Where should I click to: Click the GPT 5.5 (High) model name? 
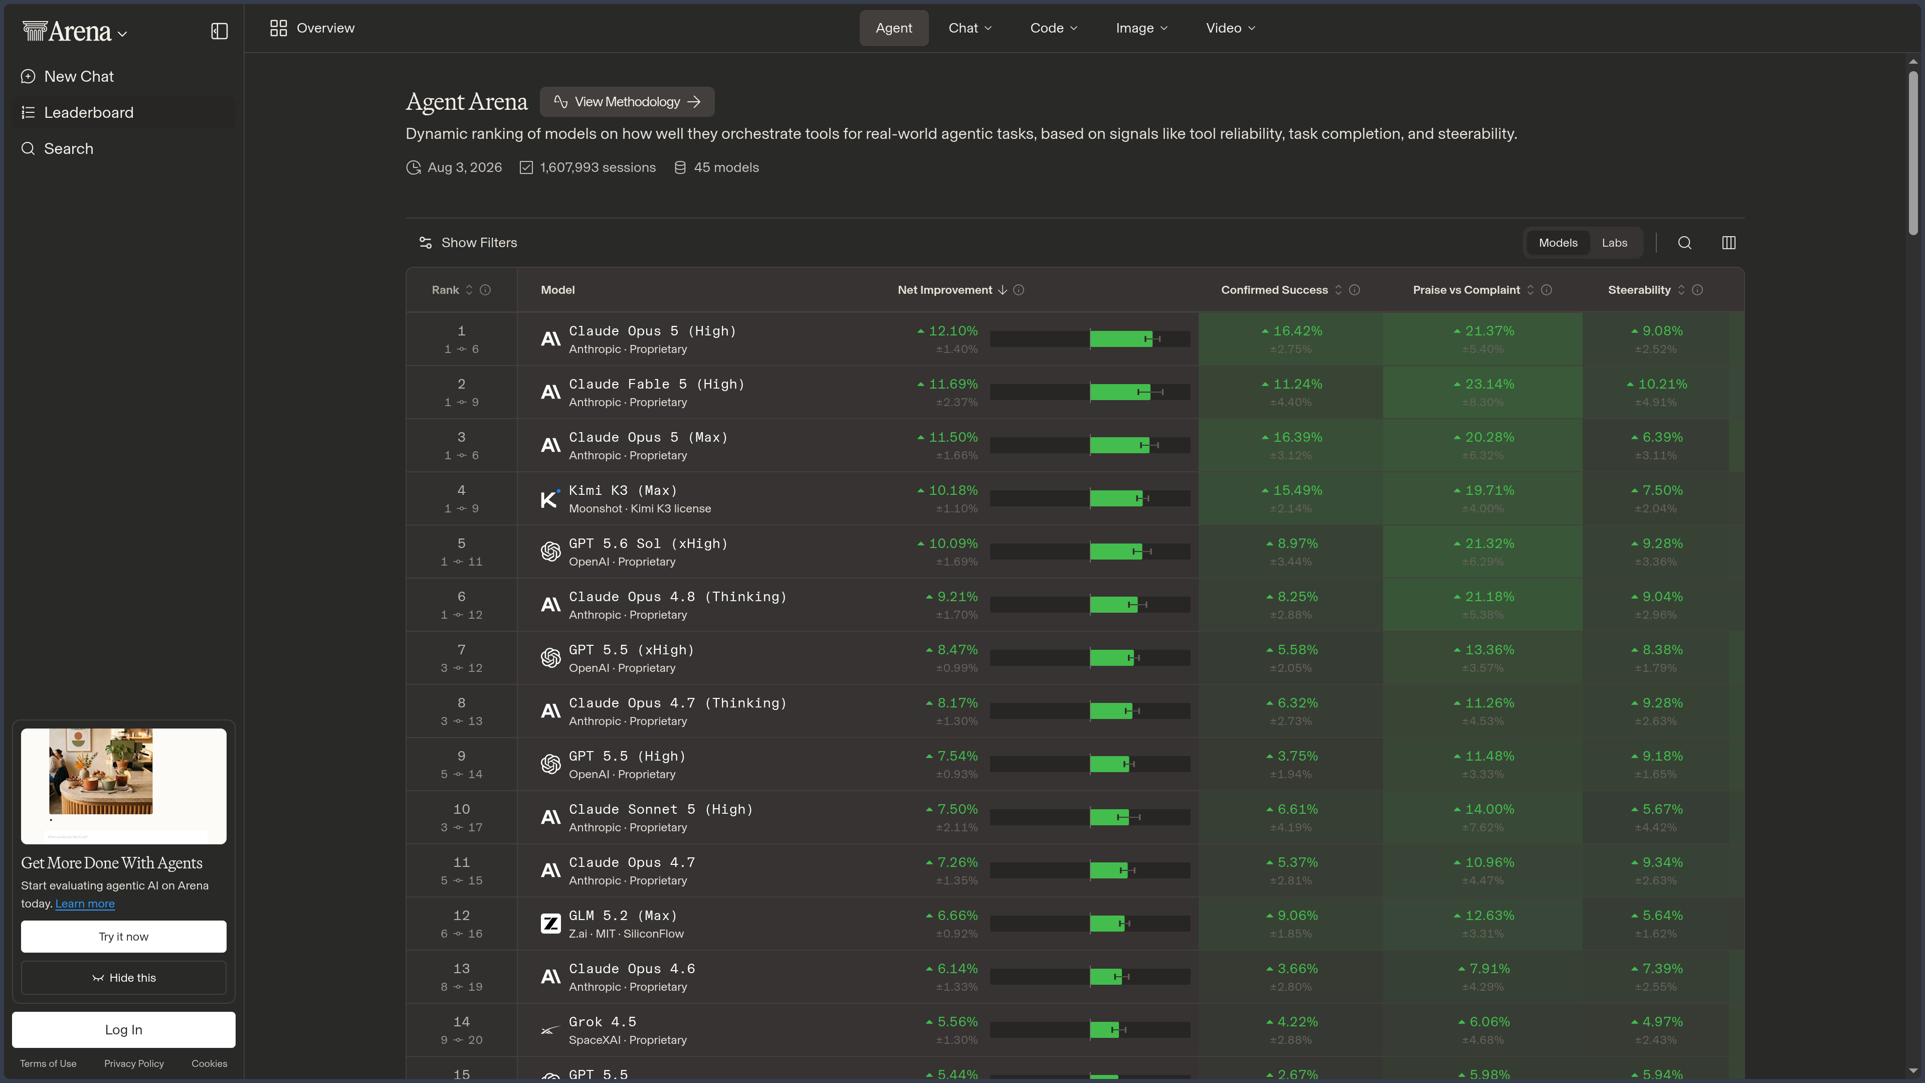(x=627, y=757)
